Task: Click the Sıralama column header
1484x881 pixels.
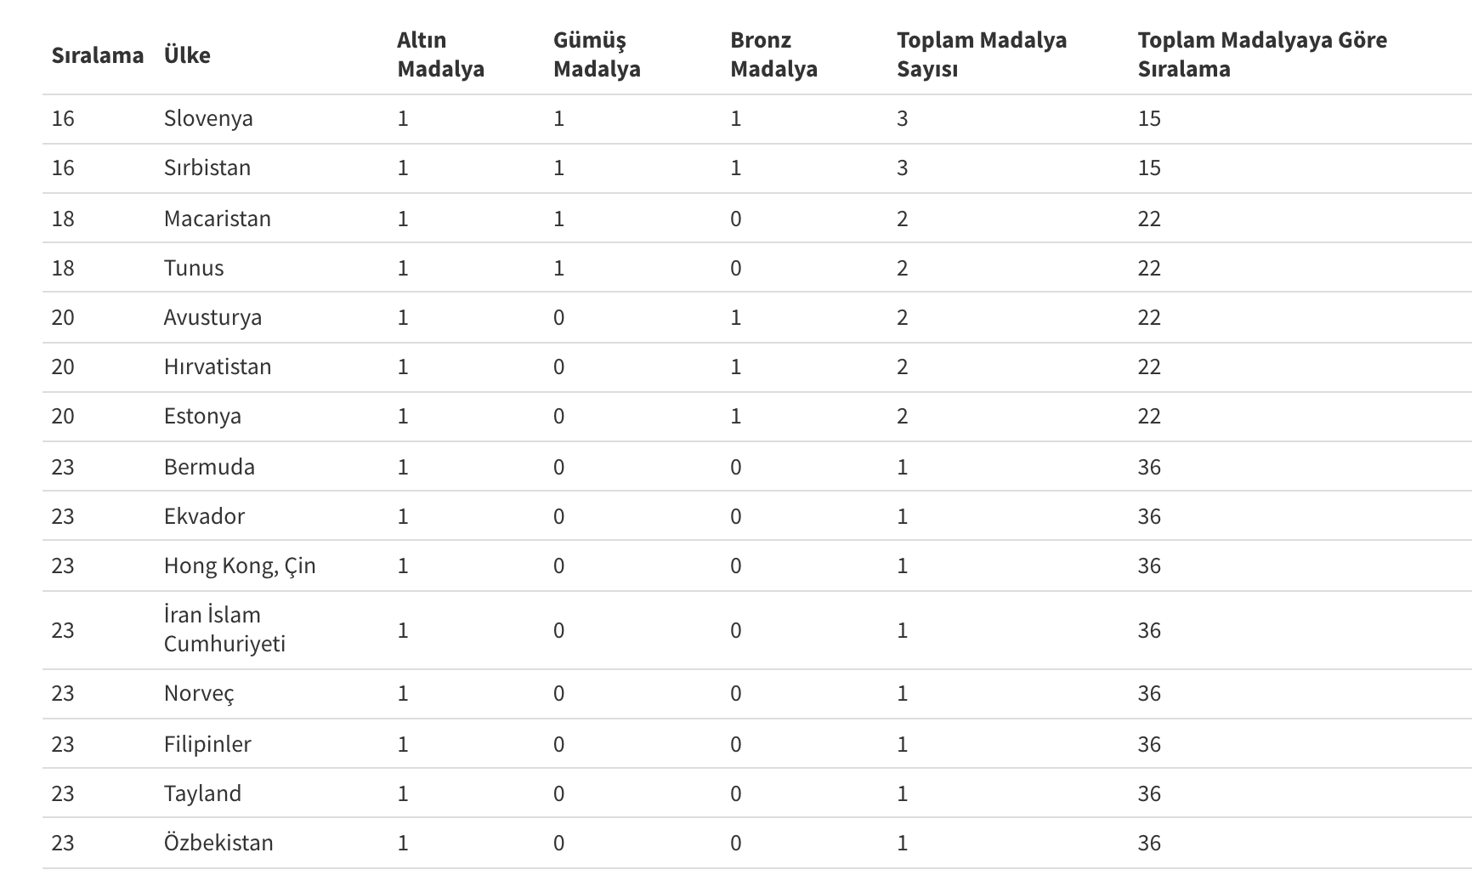Action: coord(97,55)
